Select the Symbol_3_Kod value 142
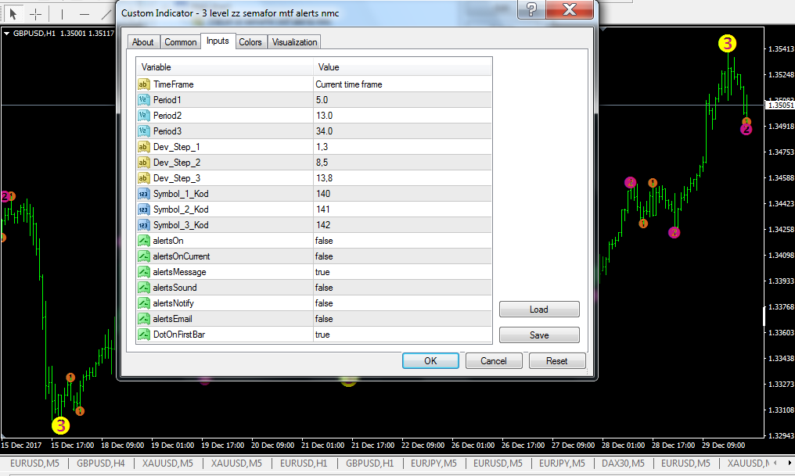The width and height of the screenshot is (795, 476). (x=402, y=225)
